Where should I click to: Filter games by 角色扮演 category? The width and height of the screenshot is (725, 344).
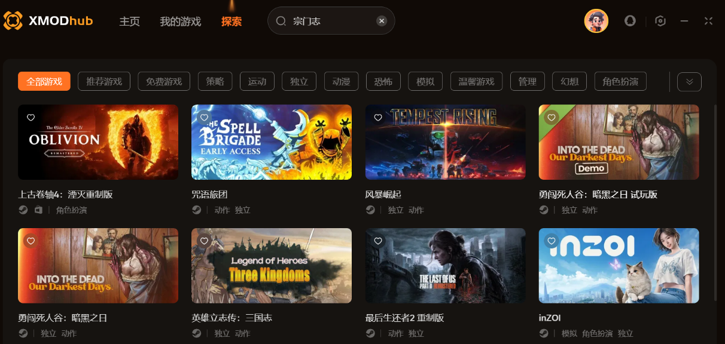tap(620, 81)
